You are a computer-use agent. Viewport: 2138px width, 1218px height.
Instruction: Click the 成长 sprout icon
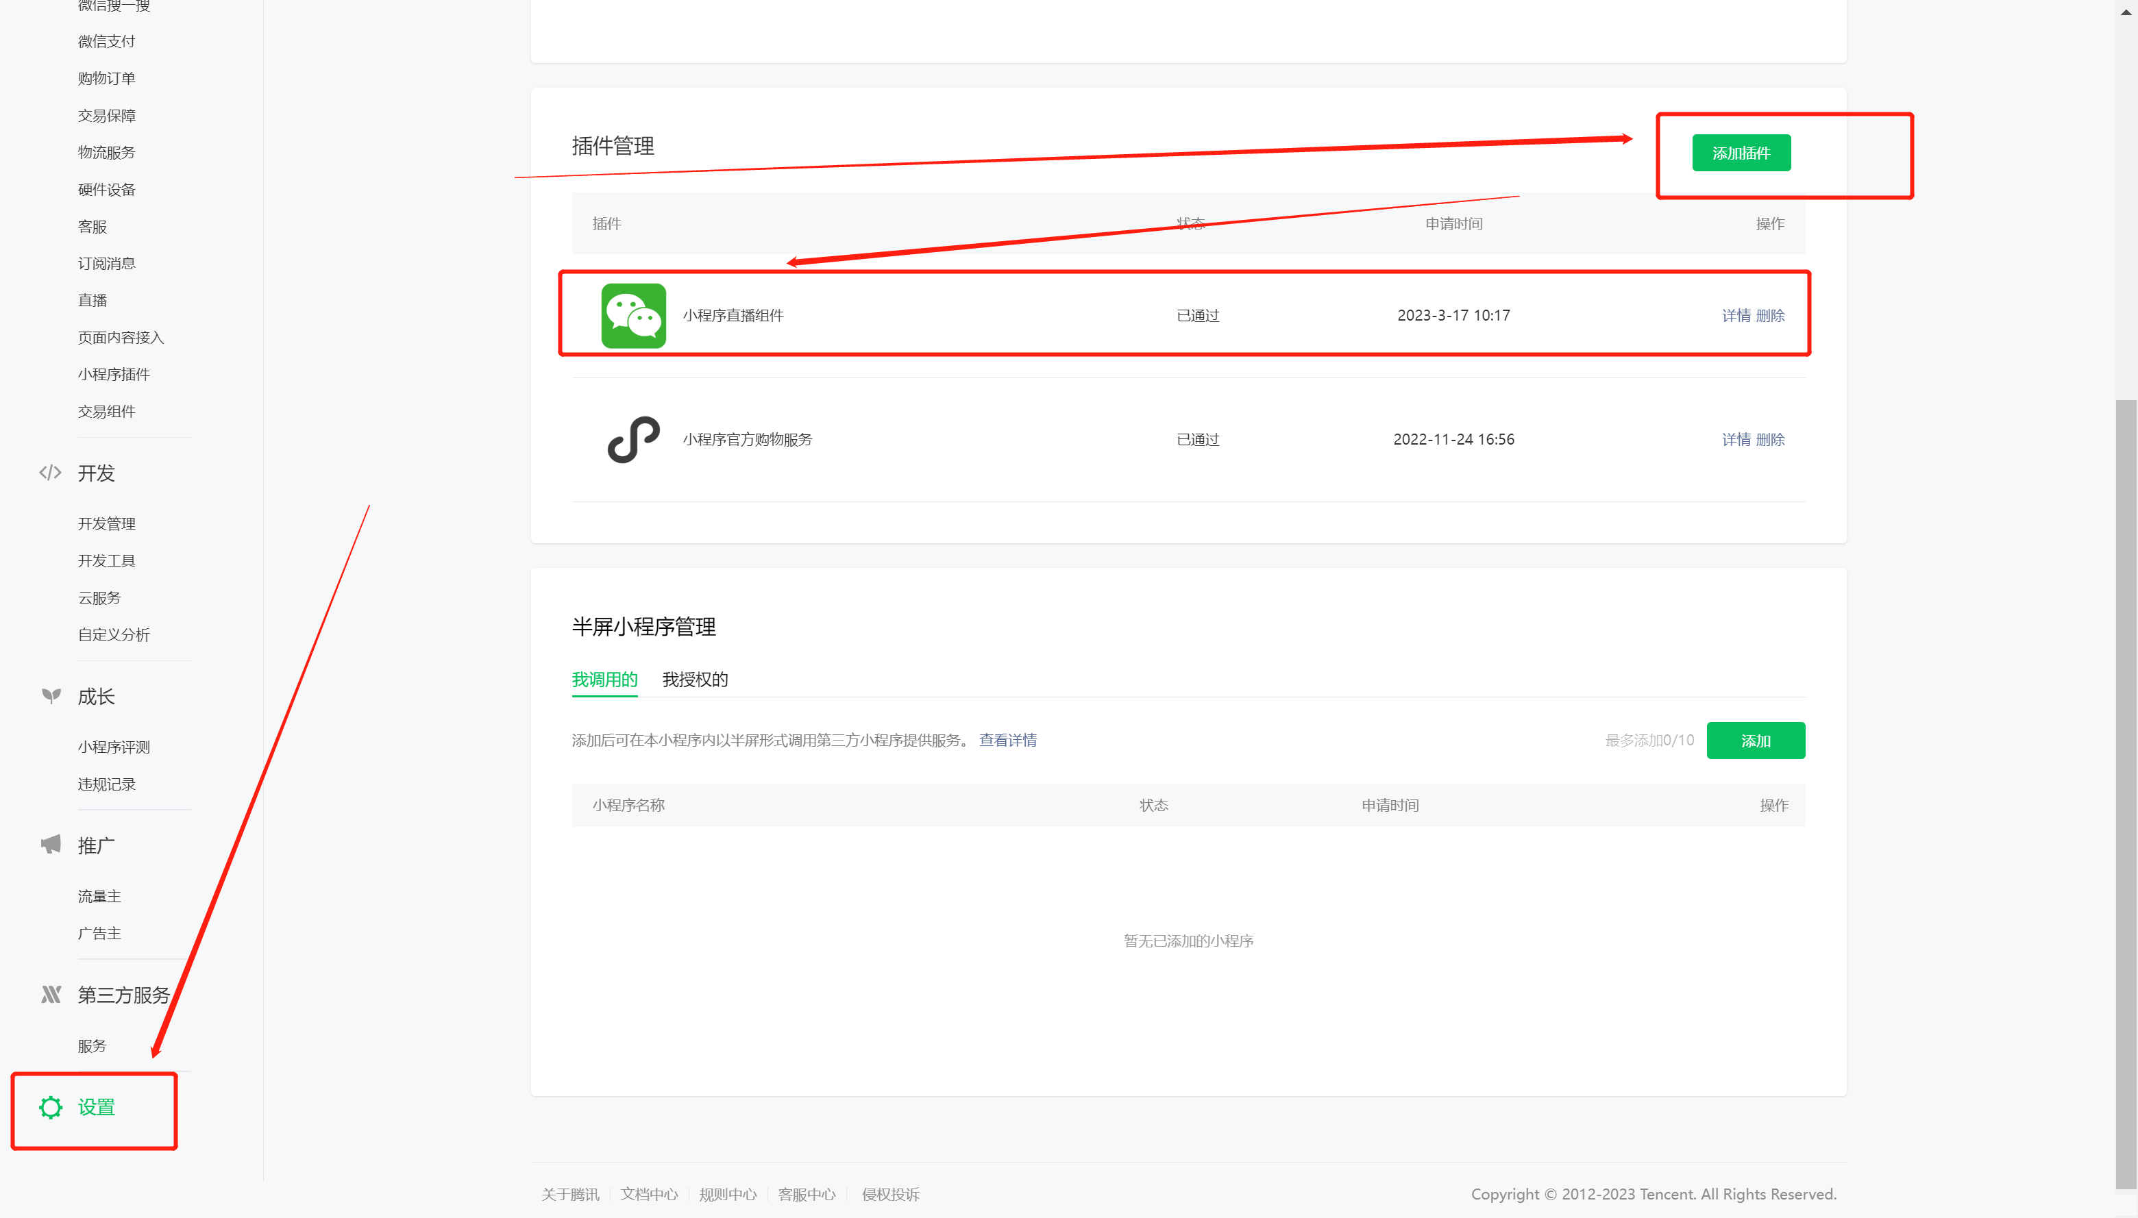point(51,696)
